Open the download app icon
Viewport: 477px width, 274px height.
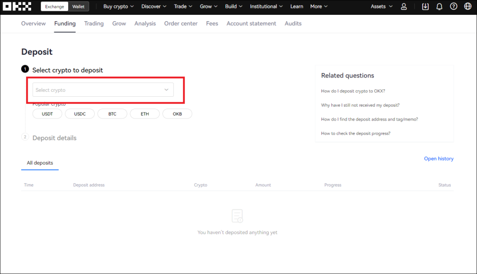coord(425,6)
